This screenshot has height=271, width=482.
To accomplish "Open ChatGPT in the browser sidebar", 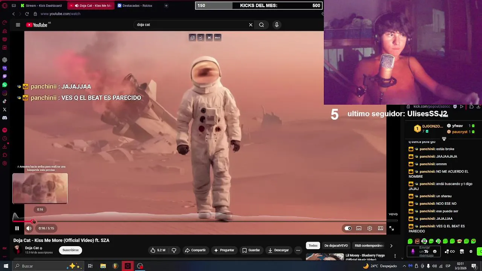I will [x=5, y=60].
